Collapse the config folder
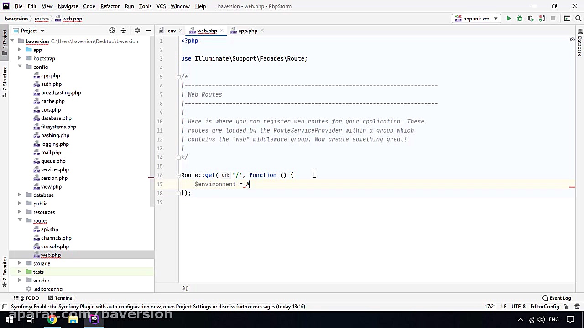 click(x=20, y=67)
